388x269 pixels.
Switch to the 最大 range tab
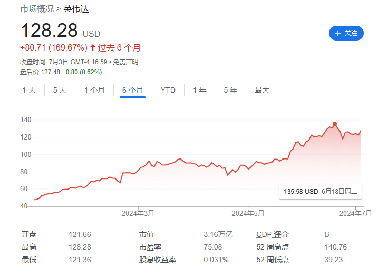tap(262, 90)
